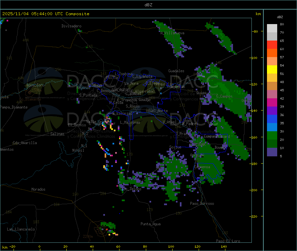Click the Morados place label
Viewport: 297px width, 251px height.
[x=38, y=189]
